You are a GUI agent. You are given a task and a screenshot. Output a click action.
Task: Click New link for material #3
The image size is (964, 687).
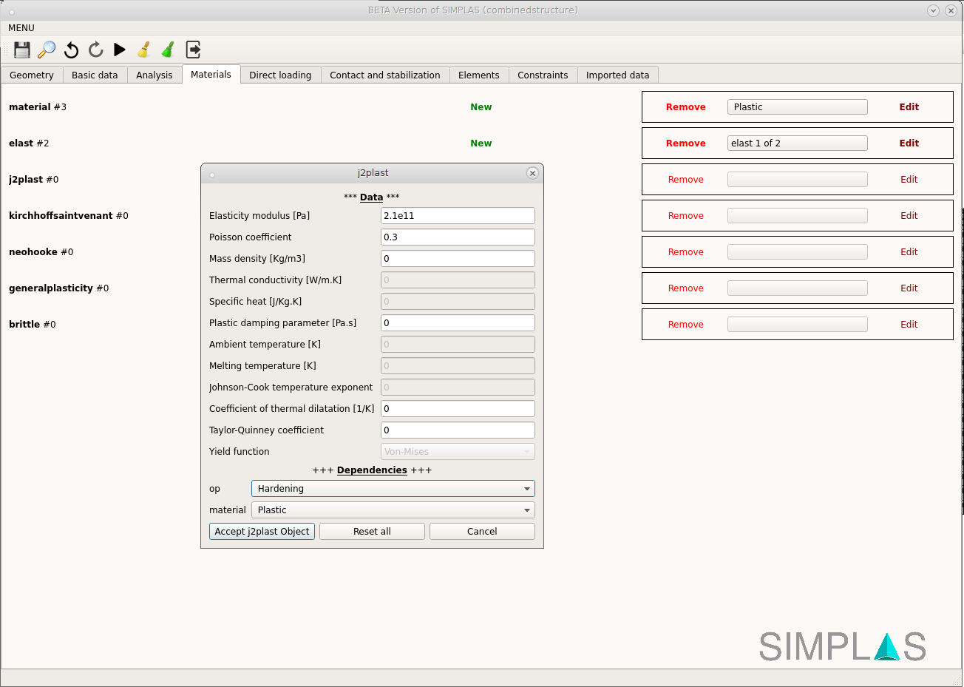coord(481,107)
